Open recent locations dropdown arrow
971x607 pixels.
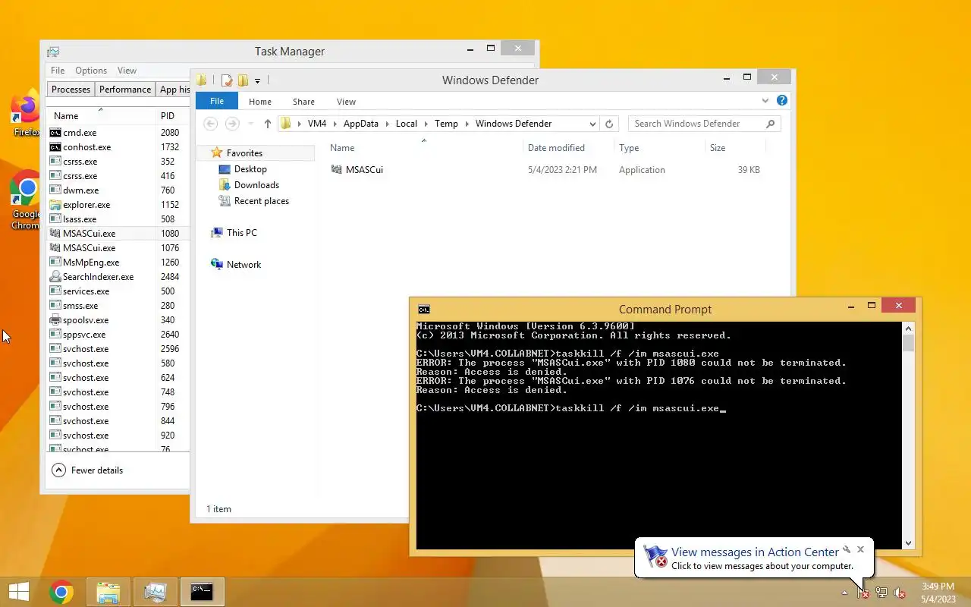tap(250, 124)
